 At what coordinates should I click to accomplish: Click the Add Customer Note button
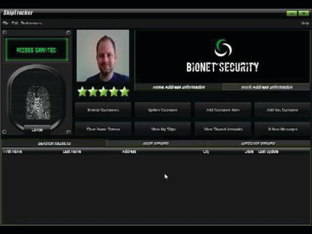pos(223,110)
